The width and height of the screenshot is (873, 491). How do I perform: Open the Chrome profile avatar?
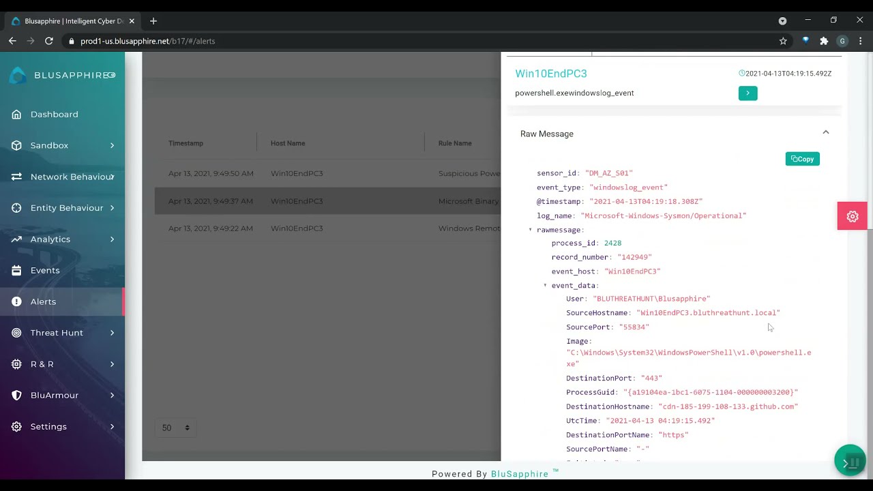(842, 41)
